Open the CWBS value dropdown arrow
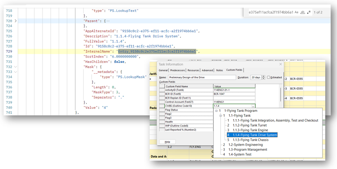The width and height of the screenshot is (337, 169). (253, 106)
